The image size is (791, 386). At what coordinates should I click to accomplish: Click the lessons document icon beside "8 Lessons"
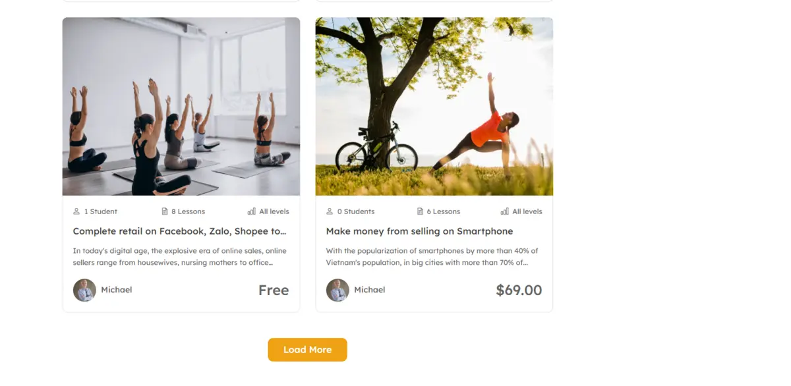tap(165, 211)
